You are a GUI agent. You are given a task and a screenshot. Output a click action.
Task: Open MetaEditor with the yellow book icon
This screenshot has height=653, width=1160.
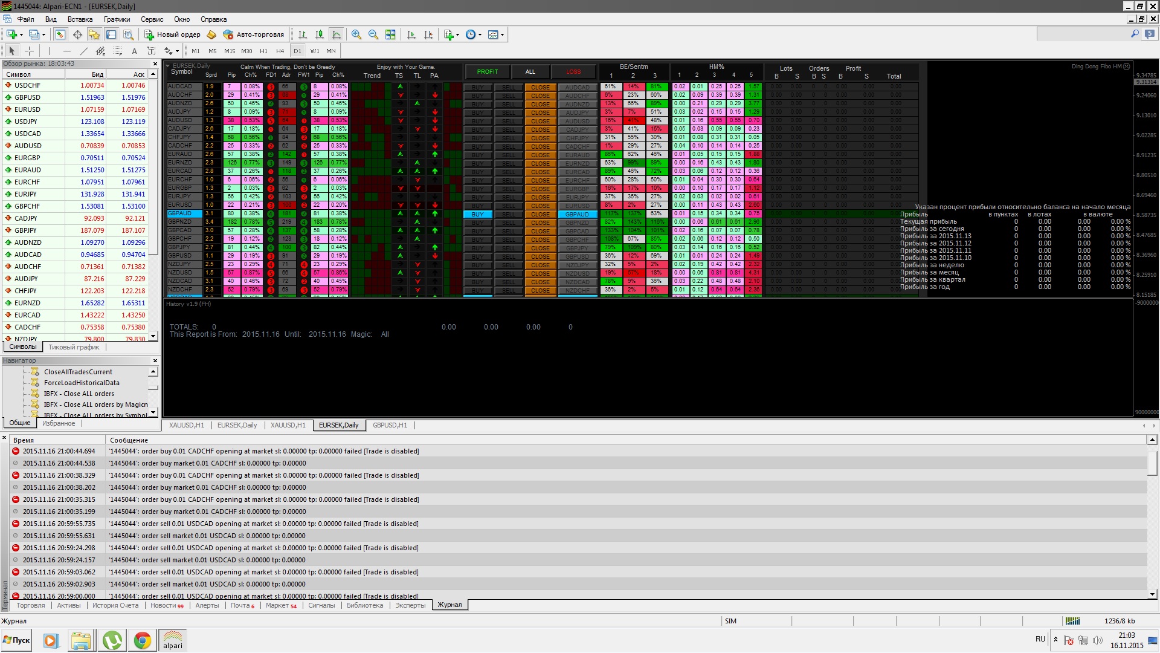click(x=211, y=34)
